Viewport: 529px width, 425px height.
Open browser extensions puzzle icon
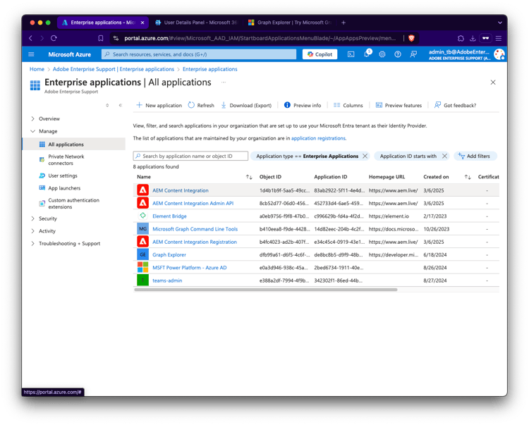461,38
